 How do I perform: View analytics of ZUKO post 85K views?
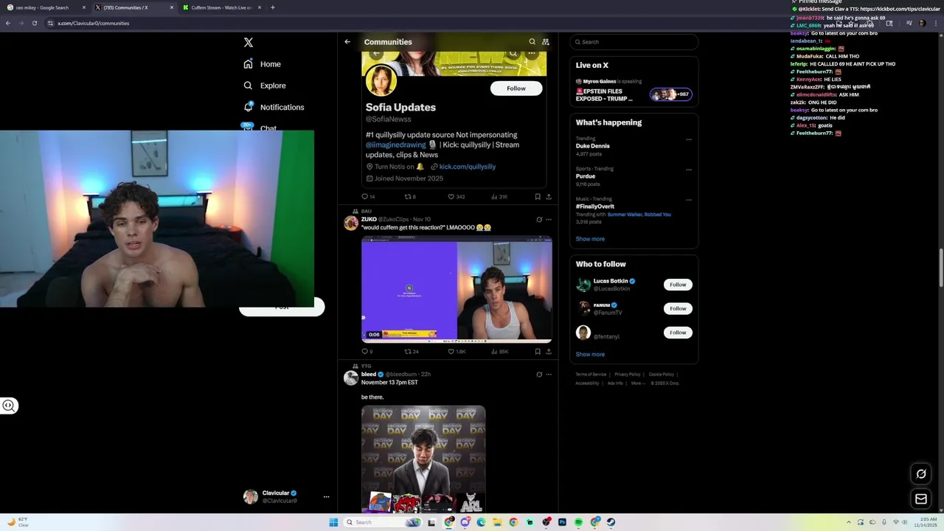500,352
